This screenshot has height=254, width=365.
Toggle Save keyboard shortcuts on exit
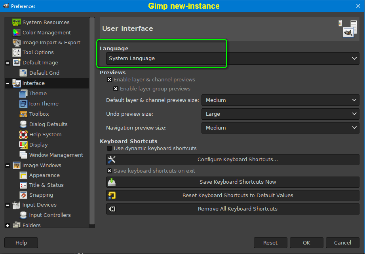(x=109, y=171)
